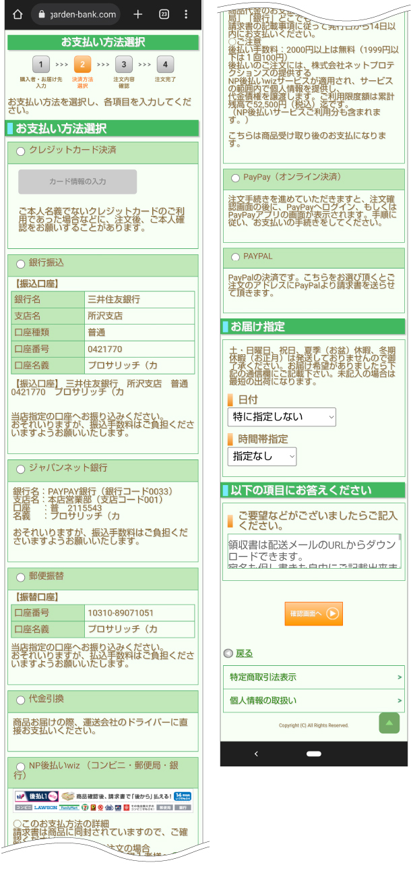Click the orange 確認画面へ button
The width and height of the screenshot is (411, 871).
pos(314,613)
